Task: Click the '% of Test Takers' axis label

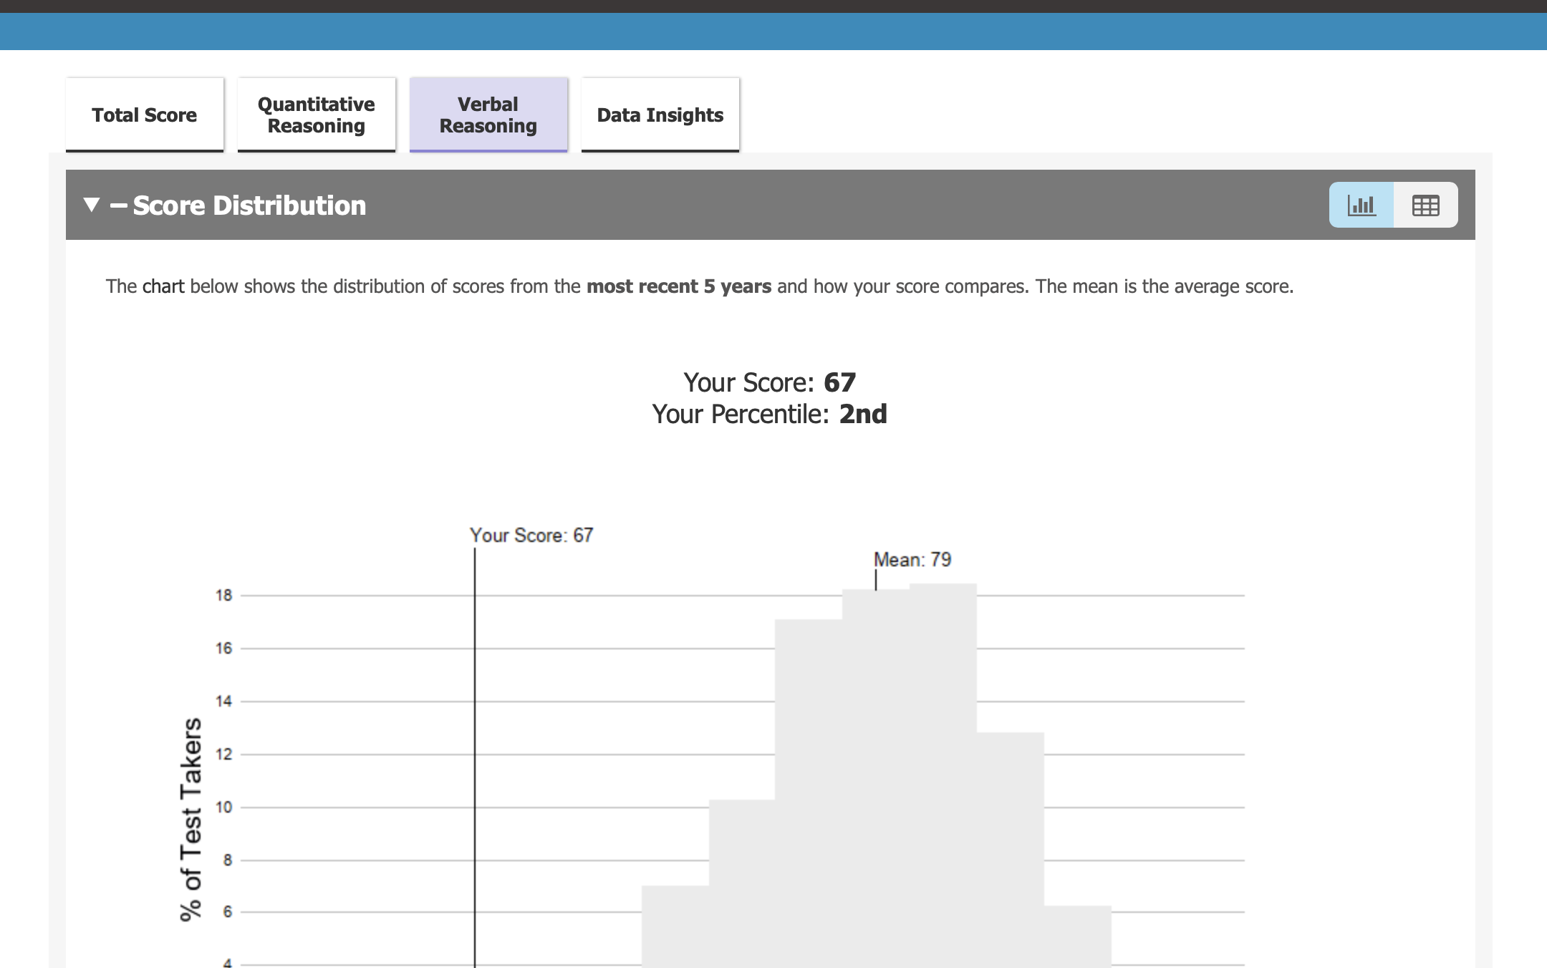Action: [x=191, y=818]
